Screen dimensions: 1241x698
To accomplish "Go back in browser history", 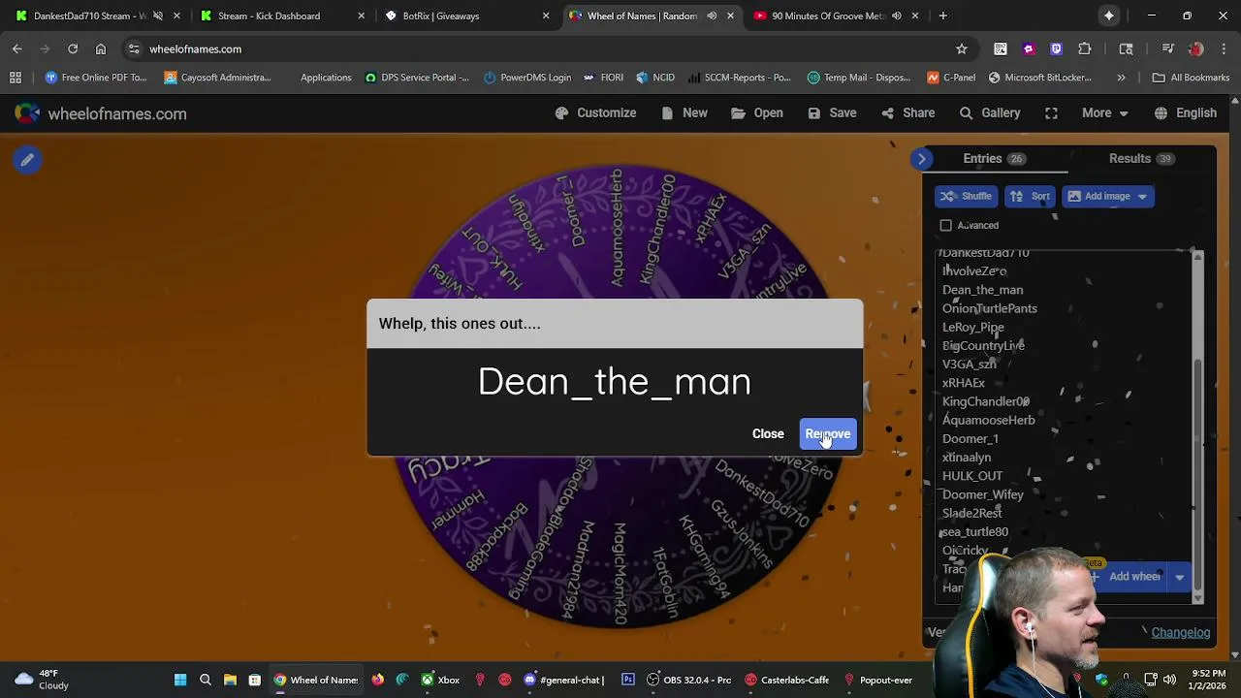I will (17, 48).
